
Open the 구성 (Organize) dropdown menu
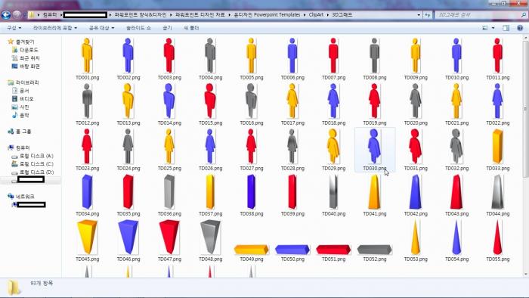click(x=14, y=28)
